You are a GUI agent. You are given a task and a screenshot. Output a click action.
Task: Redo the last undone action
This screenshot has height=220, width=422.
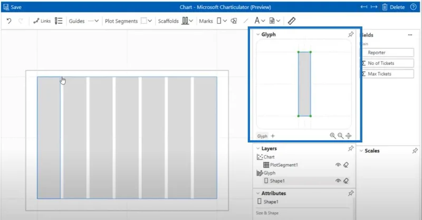(21, 21)
